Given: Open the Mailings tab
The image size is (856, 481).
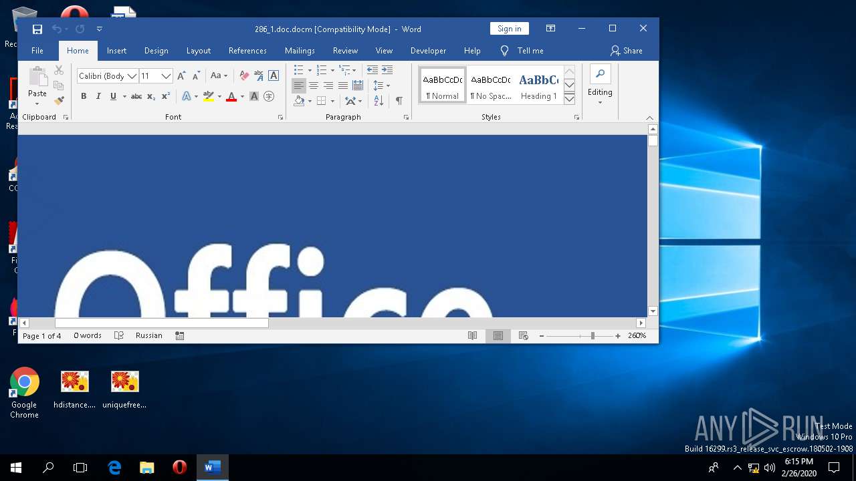Looking at the screenshot, I should (x=300, y=51).
